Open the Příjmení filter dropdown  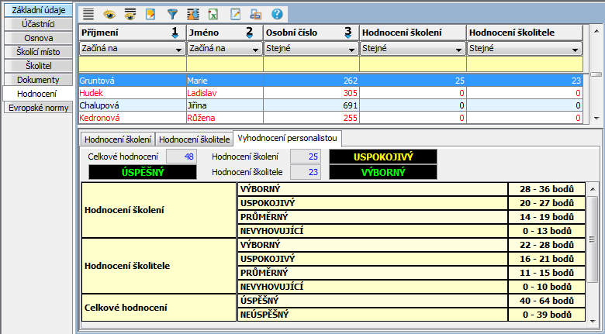point(179,49)
